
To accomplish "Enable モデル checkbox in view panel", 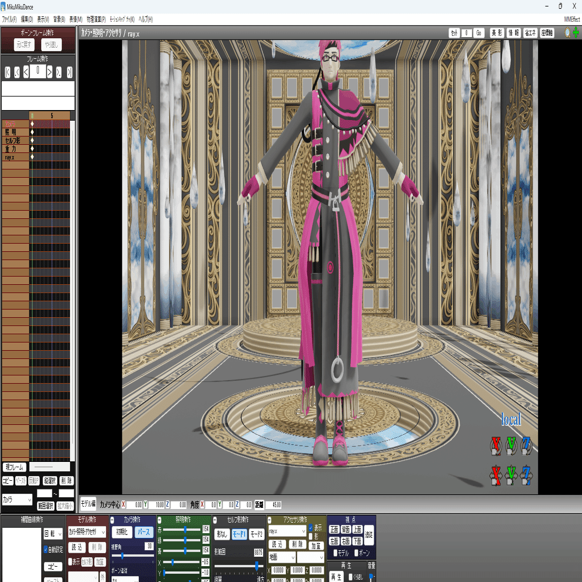I will [x=335, y=553].
